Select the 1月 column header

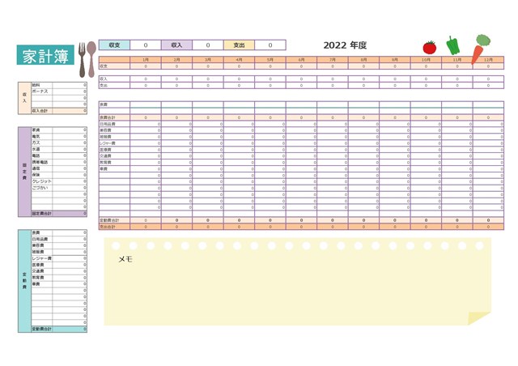[146, 60]
